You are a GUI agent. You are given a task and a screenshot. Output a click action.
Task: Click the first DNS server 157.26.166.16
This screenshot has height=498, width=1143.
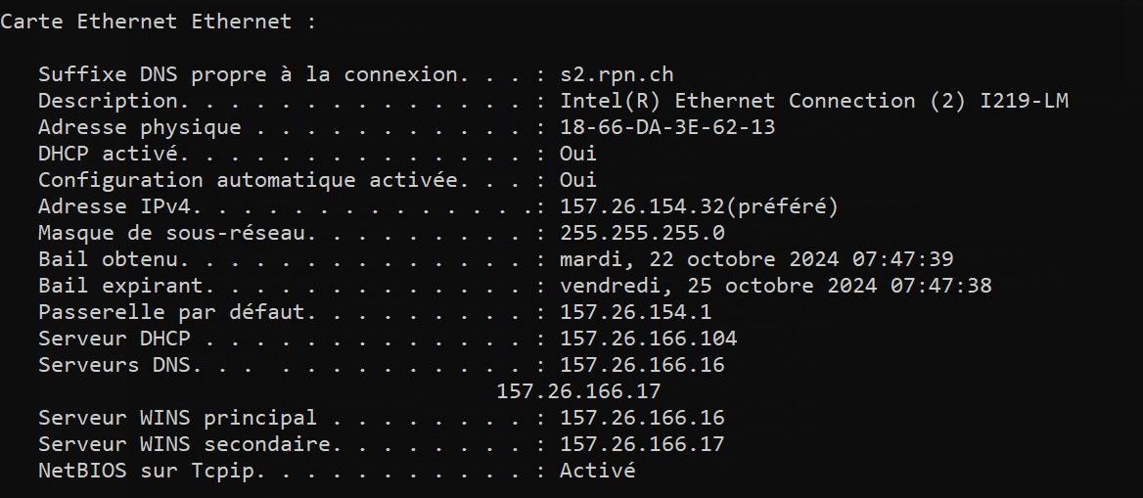pyautogui.click(x=642, y=365)
